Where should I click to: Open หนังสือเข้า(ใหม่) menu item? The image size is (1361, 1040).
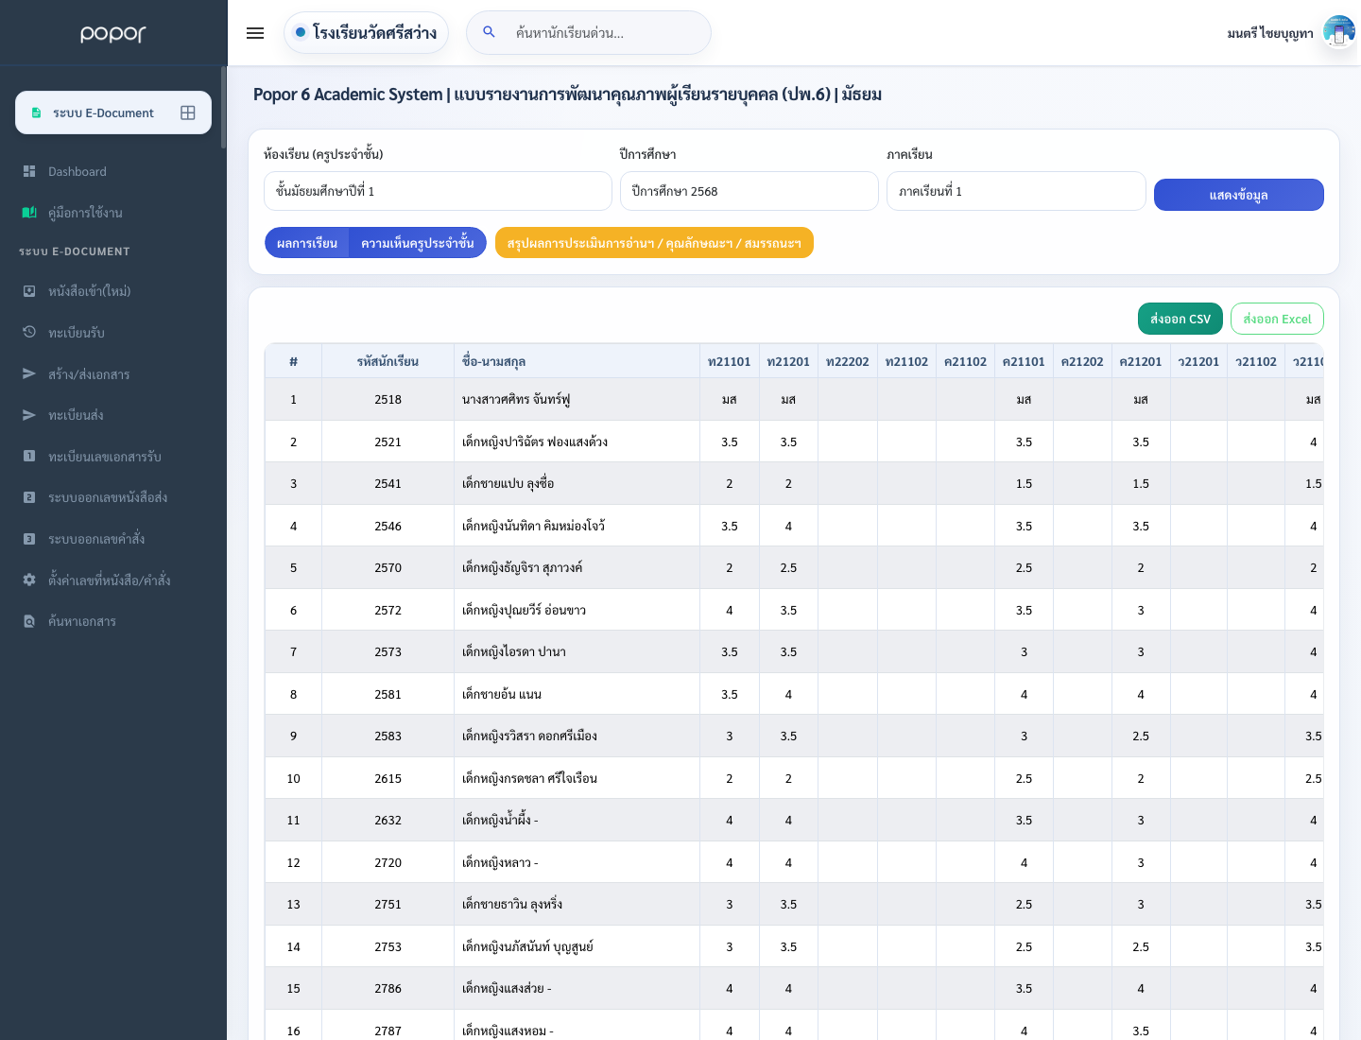(113, 291)
